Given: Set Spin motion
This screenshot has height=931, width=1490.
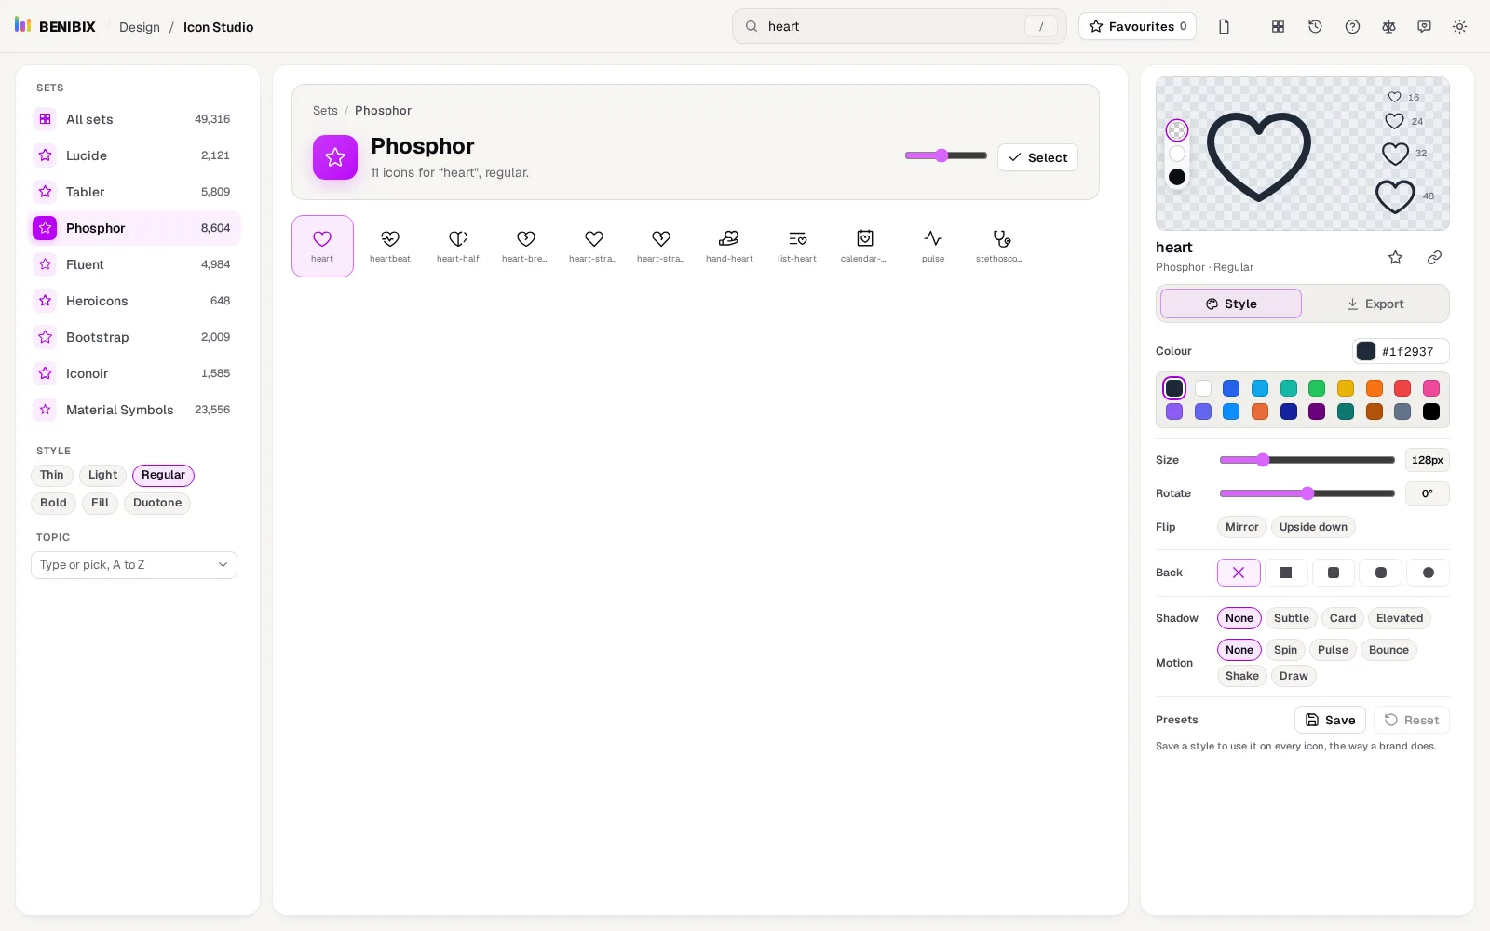Looking at the screenshot, I should pyautogui.click(x=1285, y=650).
